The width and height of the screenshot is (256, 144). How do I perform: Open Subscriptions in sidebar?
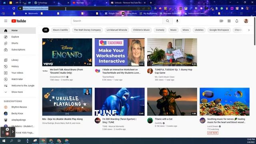18,50
